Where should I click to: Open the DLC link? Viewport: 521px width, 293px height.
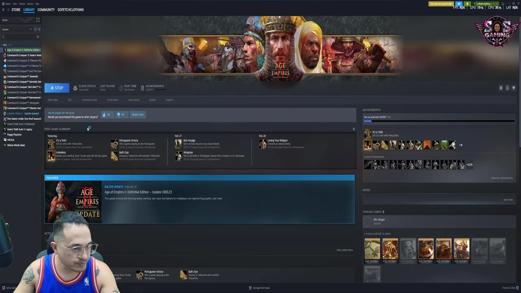pyautogui.click(x=70, y=100)
